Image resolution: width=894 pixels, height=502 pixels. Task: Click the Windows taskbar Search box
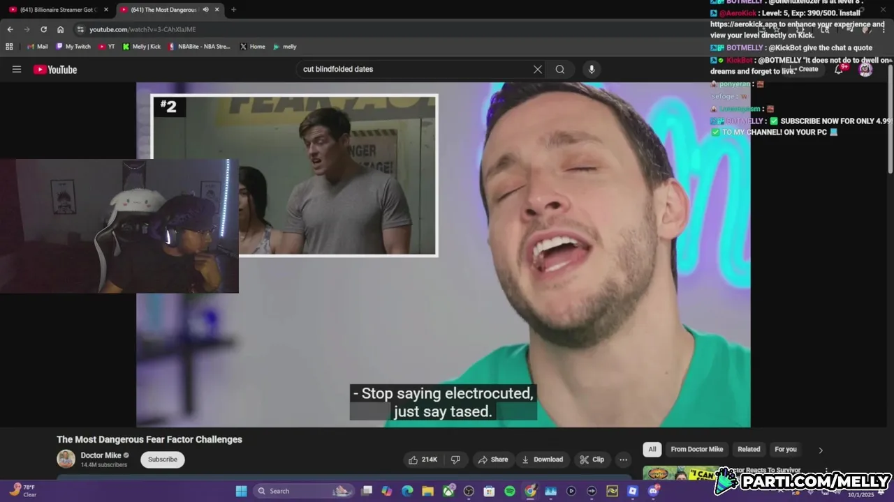pos(302,491)
